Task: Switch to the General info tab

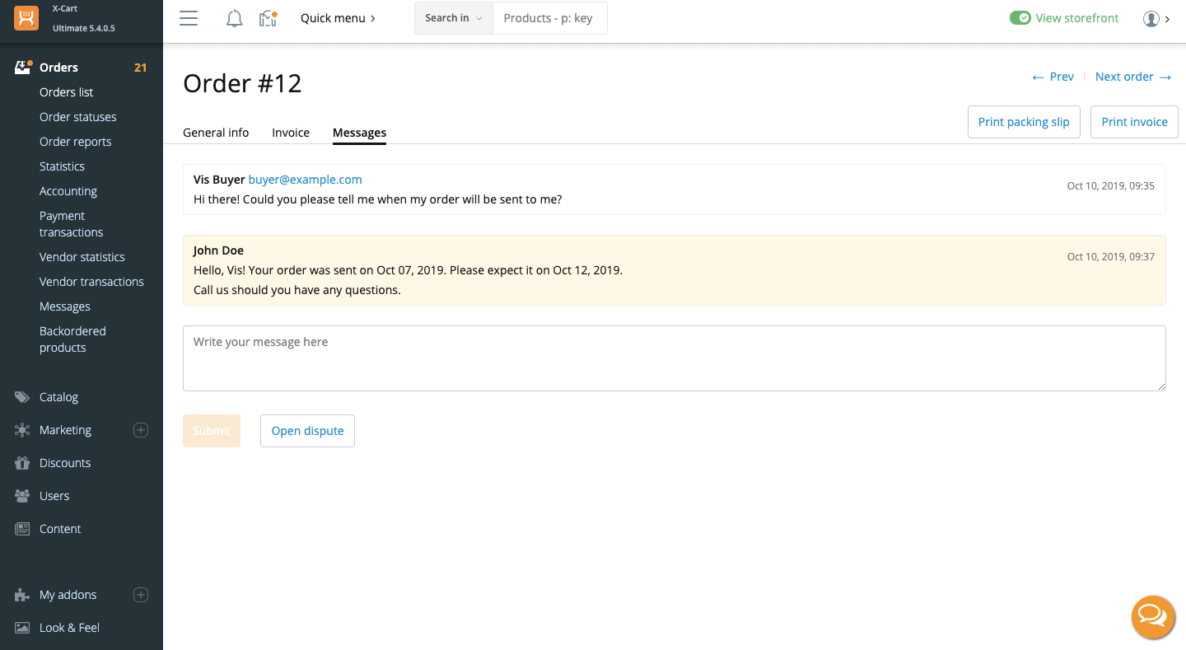Action: 216,133
